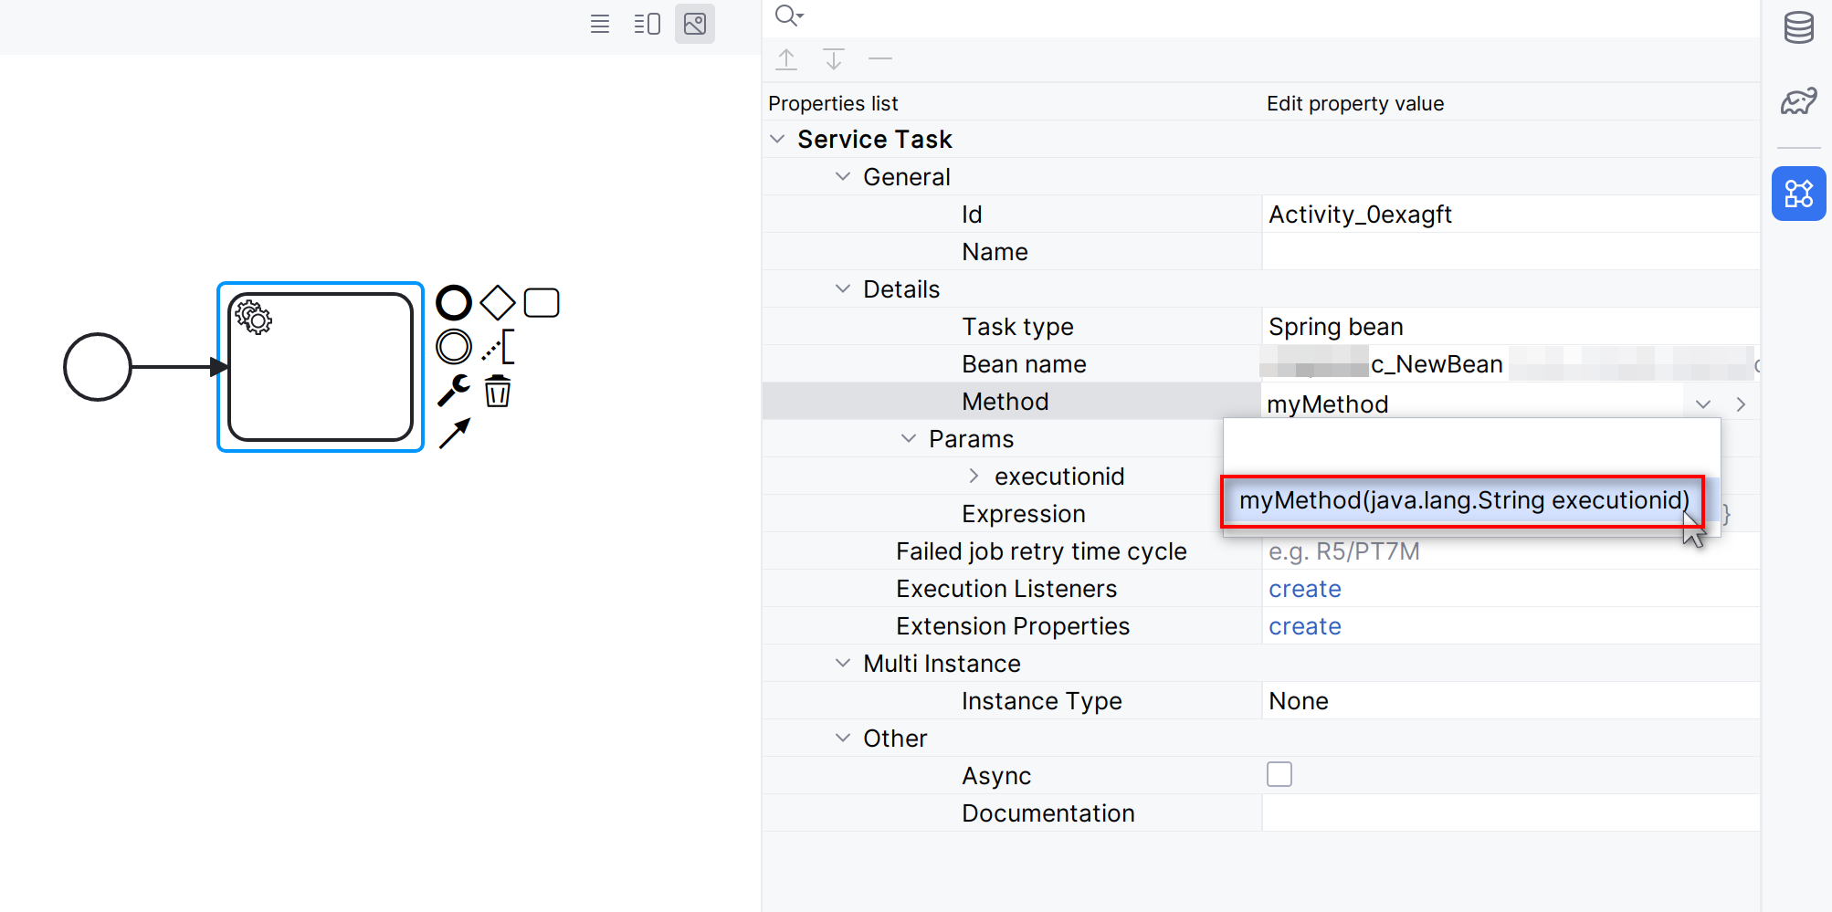Open the properties search magnifier
The width and height of the screenshot is (1832, 912).
click(788, 16)
